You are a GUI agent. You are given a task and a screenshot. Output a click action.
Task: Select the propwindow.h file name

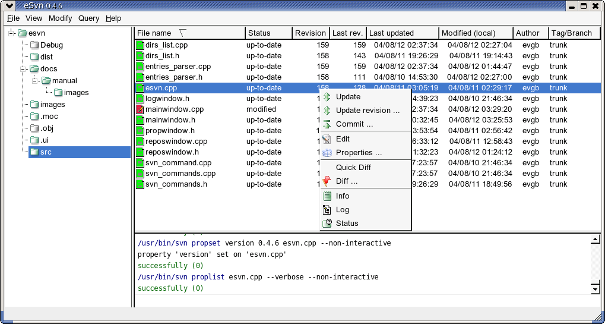tap(170, 131)
